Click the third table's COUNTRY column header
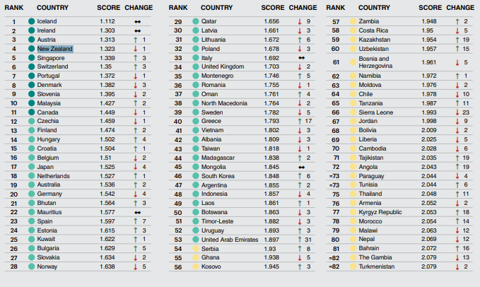Viewport: 480px width, 287px height. pos(374,8)
